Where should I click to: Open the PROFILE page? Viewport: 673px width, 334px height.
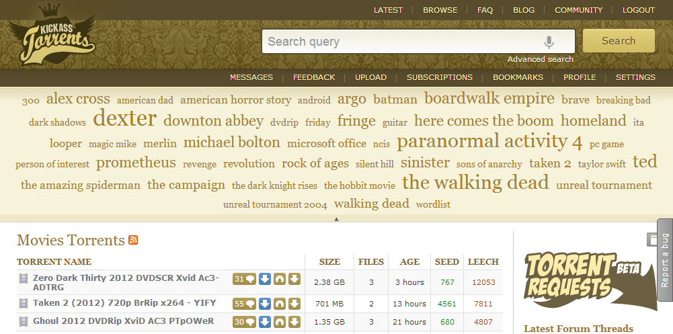tap(580, 77)
